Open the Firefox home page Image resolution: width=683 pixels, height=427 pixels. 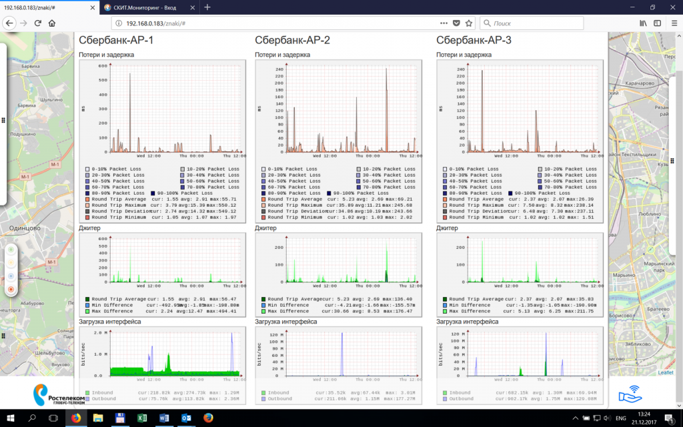(x=52, y=23)
